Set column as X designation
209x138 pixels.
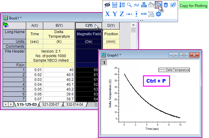(107, 14)
